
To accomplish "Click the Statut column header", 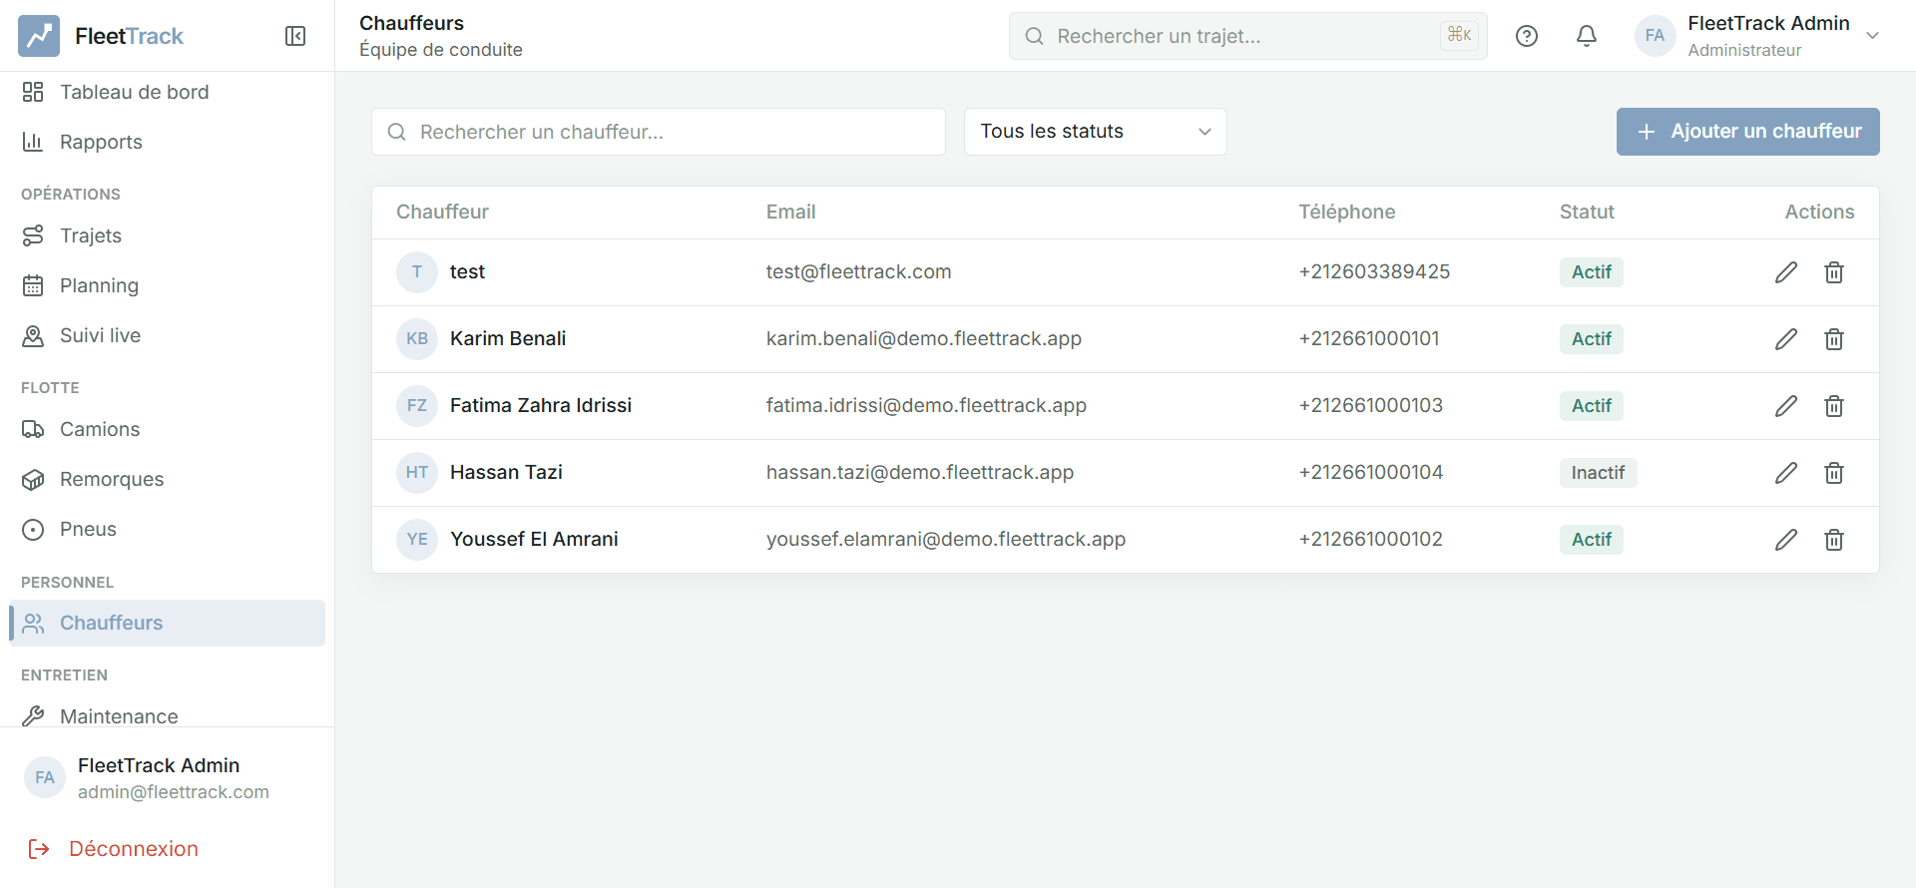I will click(x=1587, y=212).
